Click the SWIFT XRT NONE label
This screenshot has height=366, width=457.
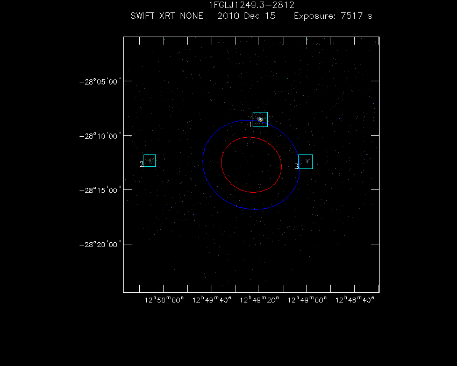(167, 16)
